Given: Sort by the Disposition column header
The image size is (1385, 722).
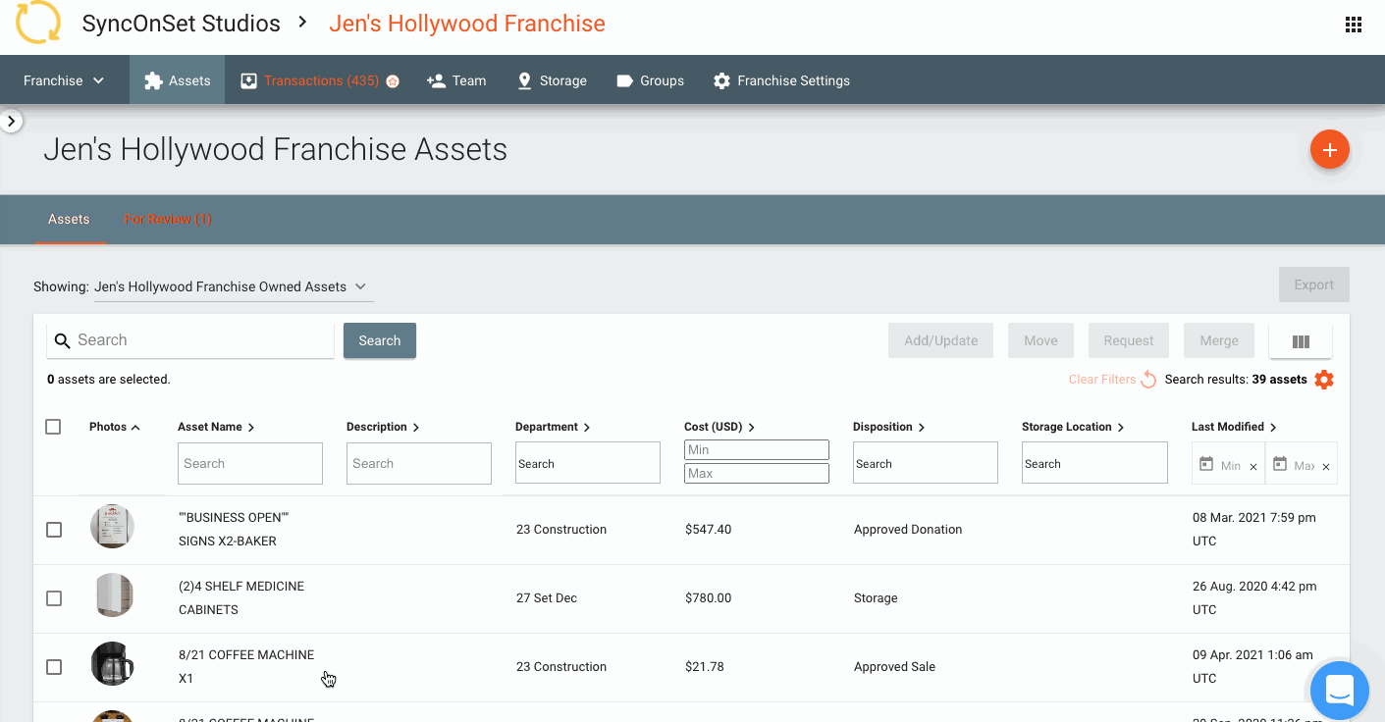Looking at the screenshot, I should click(889, 427).
